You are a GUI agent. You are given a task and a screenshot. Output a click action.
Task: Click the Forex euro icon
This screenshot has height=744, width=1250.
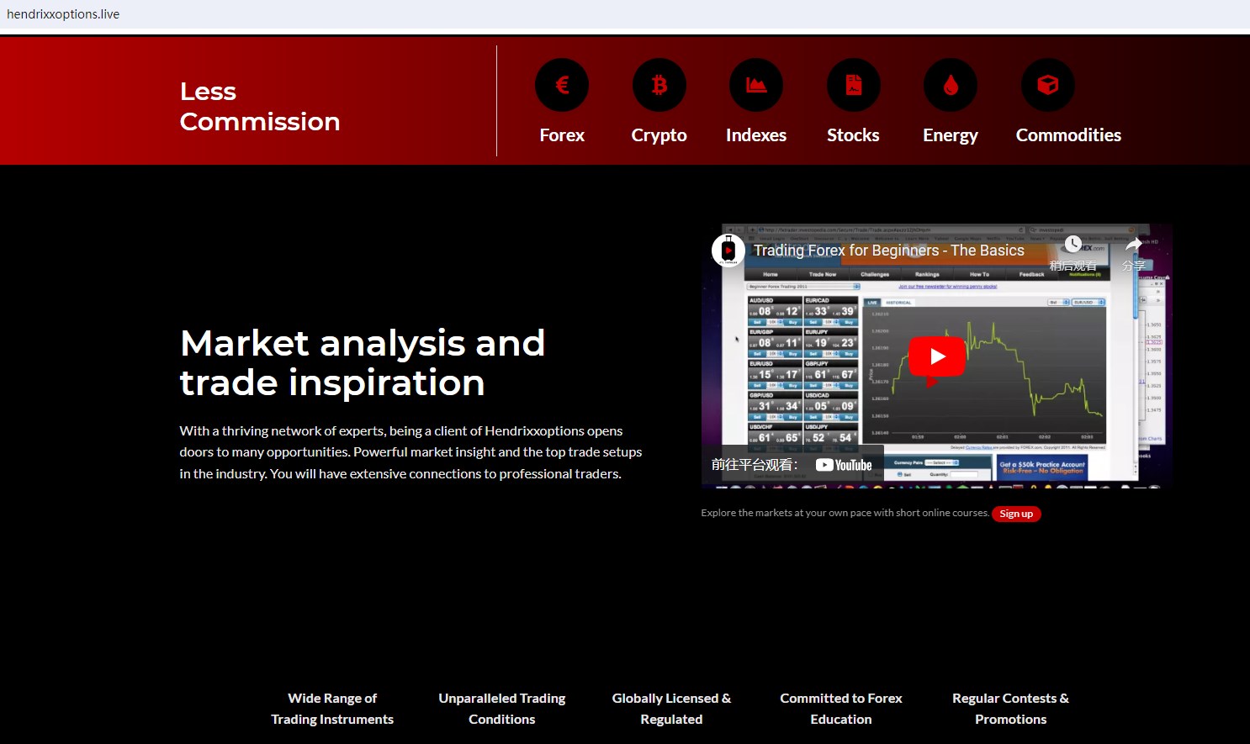click(562, 85)
